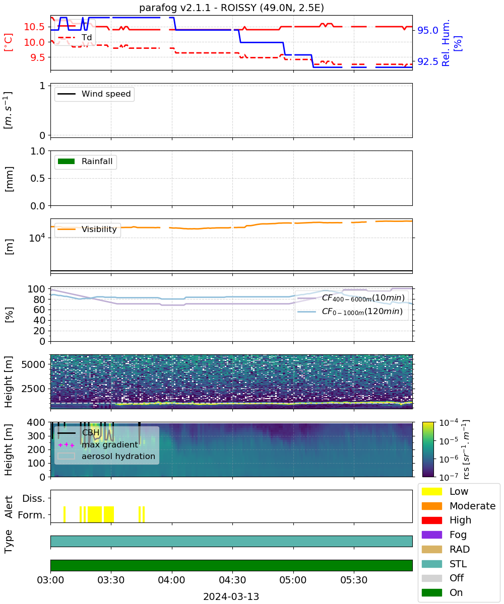
Task: Click the green On legend swatch
Action: pos(432,592)
